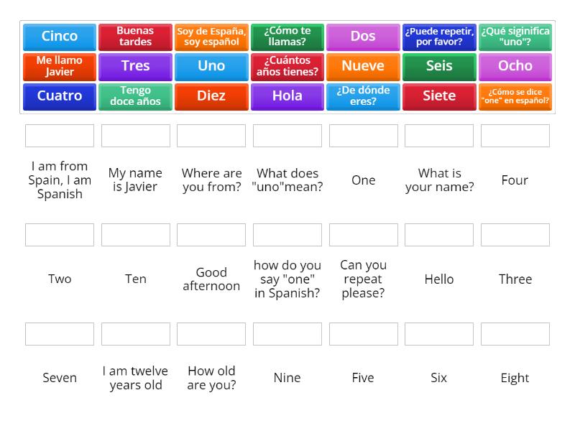This screenshot has width=575, height=431.
Task: Select the empty box above "Eight"
Action: pos(515,334)
